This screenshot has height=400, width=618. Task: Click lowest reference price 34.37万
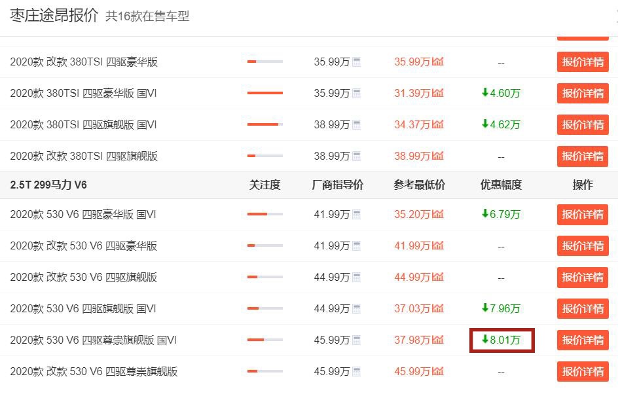[x=412, y=125]
